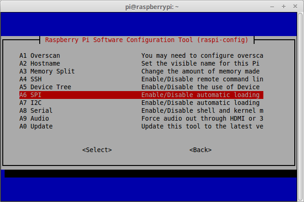Click 'Change the amount of memory made' text
The width and height of the screenshot is (304, 202).
[x=201, y=71]
